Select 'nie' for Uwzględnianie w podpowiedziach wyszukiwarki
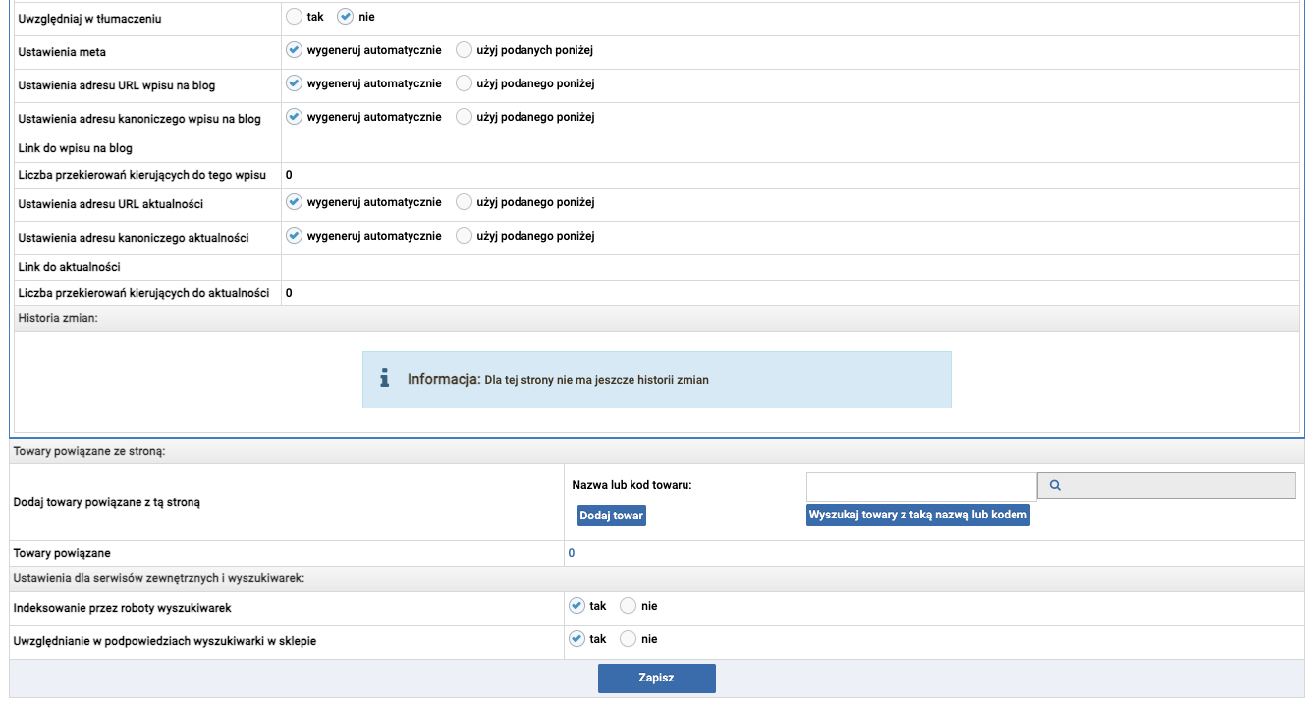Image resolution: width=1316 pixels, height=708 pixels. 629,639
